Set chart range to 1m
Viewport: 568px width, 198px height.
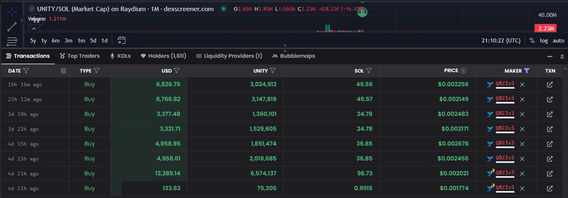[81, 41]
